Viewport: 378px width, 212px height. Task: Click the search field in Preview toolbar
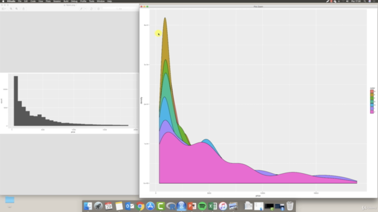point(120,9)
